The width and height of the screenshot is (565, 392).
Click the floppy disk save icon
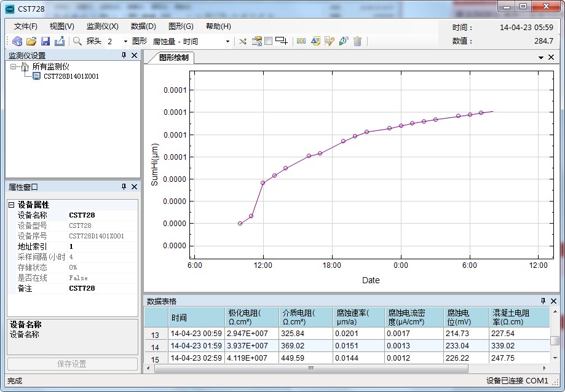[45, 41]
